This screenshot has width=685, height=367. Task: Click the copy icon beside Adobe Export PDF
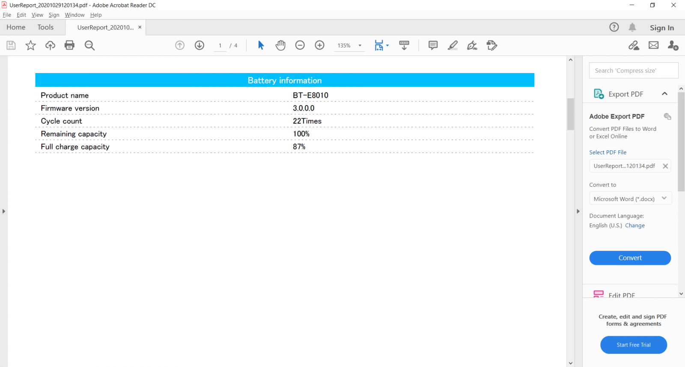click(x=667, y=116)
